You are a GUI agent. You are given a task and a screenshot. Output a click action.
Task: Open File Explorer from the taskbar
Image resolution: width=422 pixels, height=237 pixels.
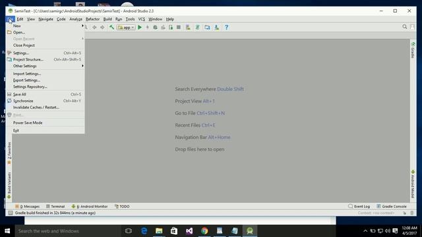point(159,231)
